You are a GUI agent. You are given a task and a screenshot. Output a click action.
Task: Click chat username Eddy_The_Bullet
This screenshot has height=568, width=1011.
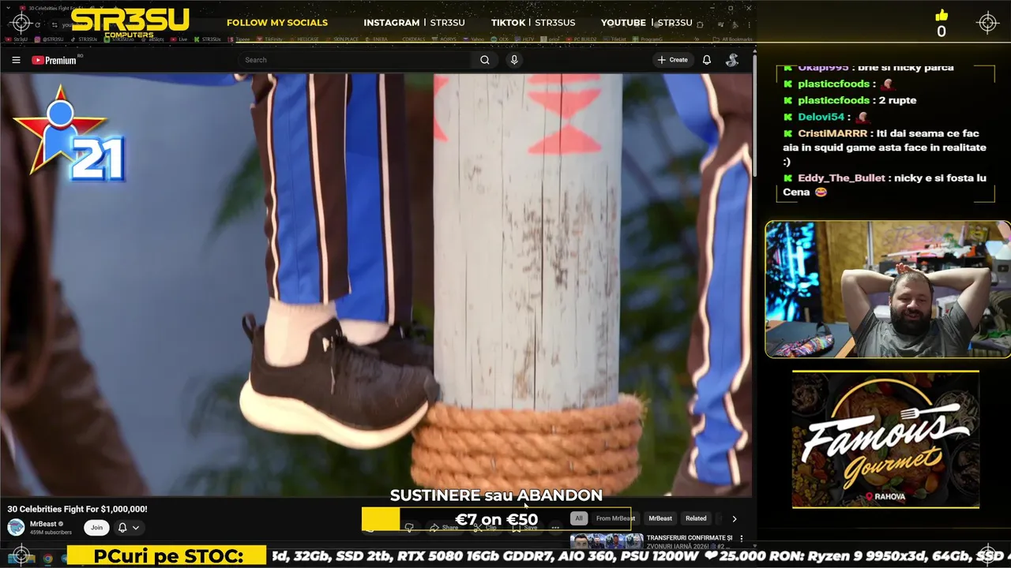841,178
